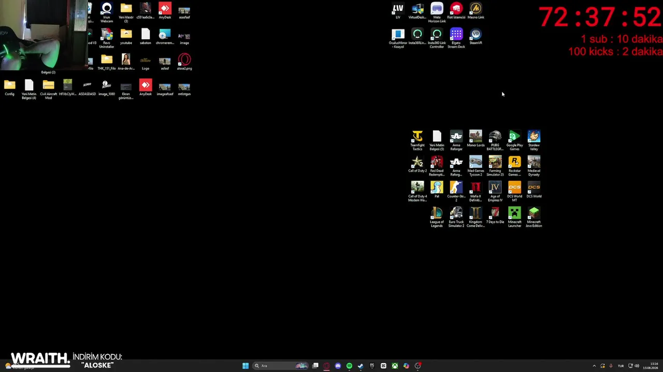Select the Ana-de-Ar... picture file
Viewport: 663px width, 372px height.
tap(126, 62)
